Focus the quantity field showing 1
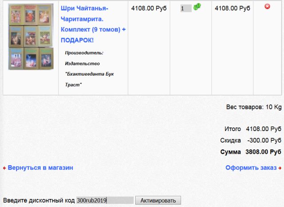The height and width of the screenshot is (207, 284). [x=185, y=8]
